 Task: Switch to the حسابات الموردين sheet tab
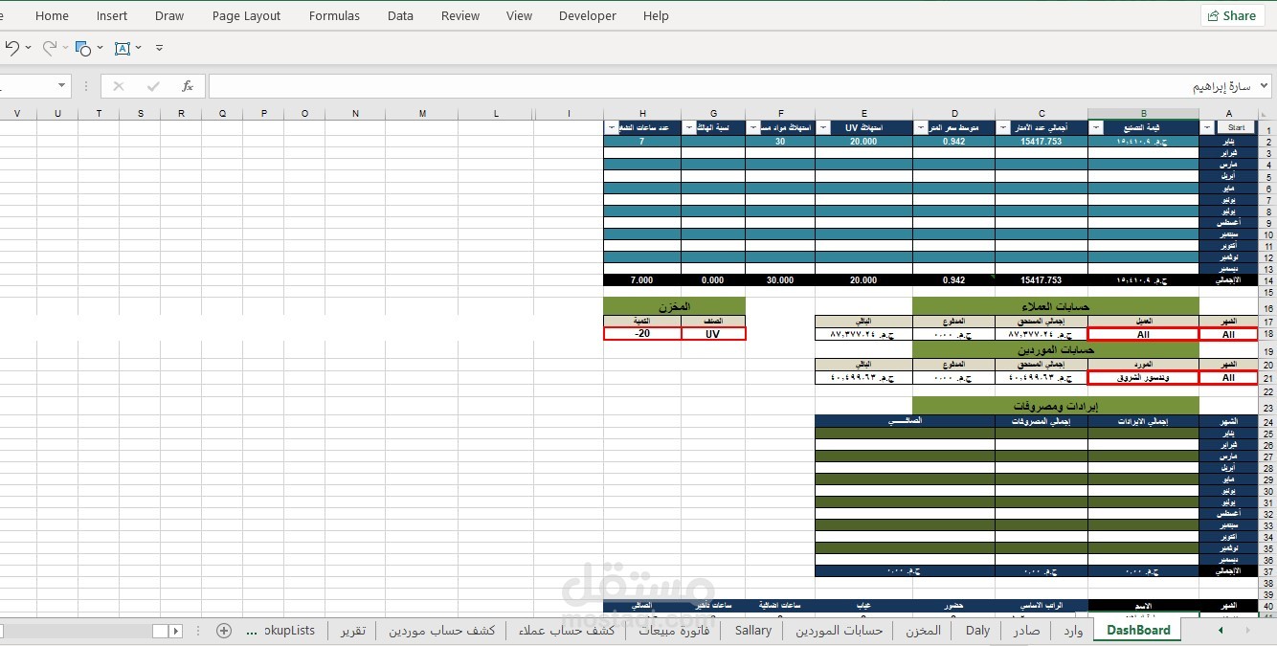pos(840,630)
